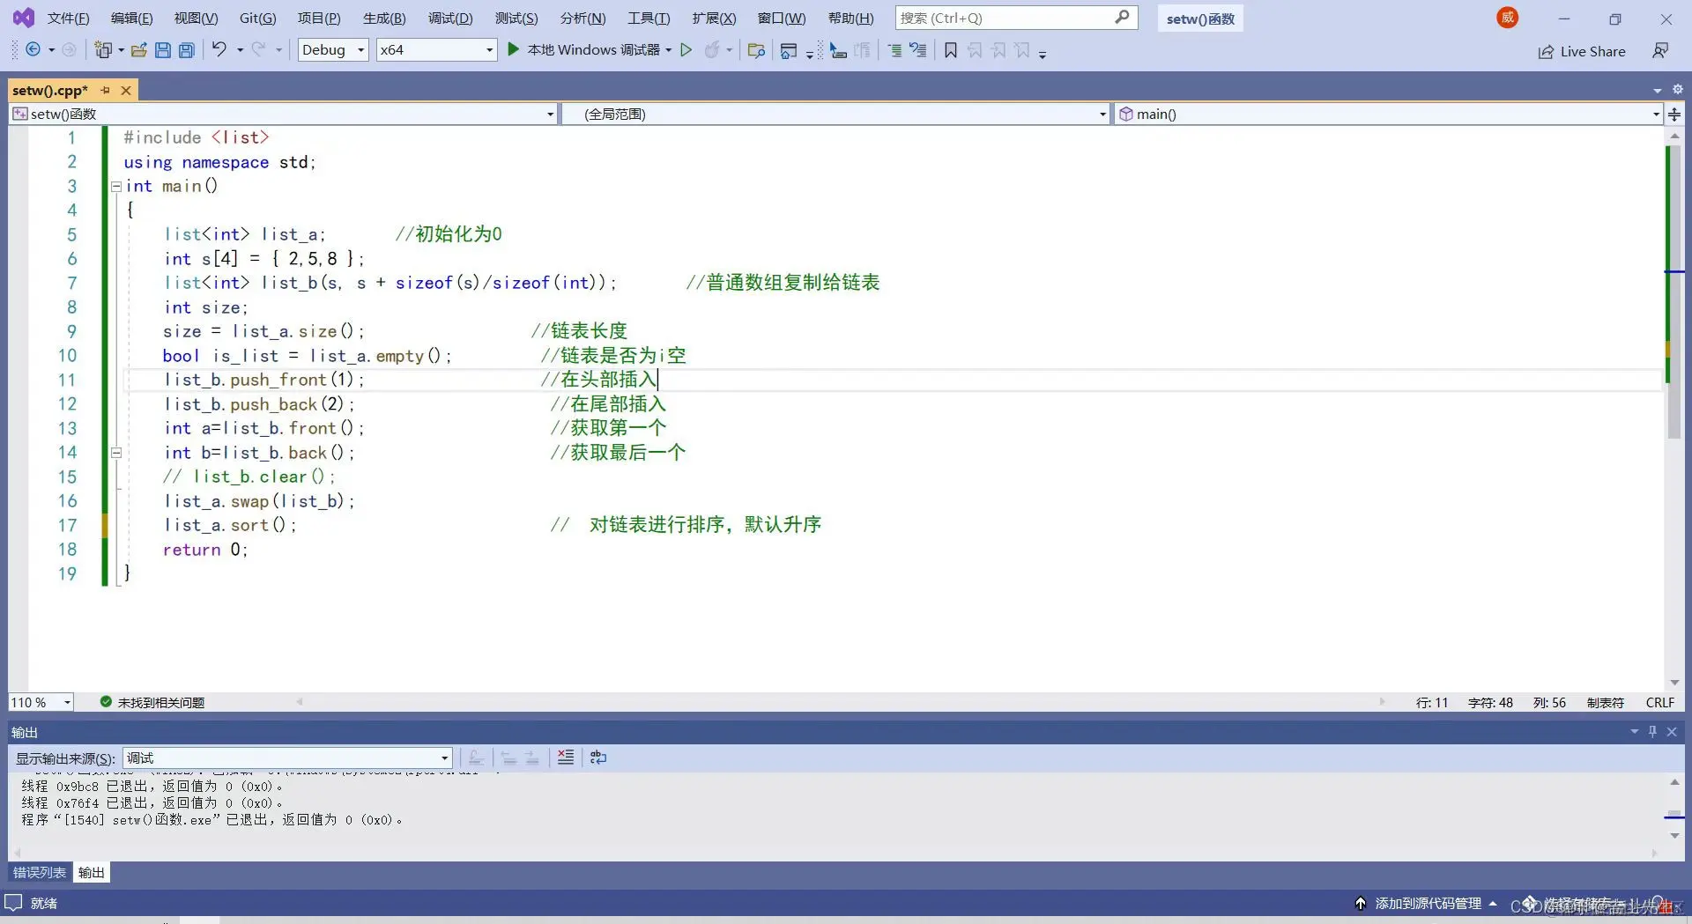Open the 编辑(E) menu
1692x924 pixels.
[x=131, y=18]
